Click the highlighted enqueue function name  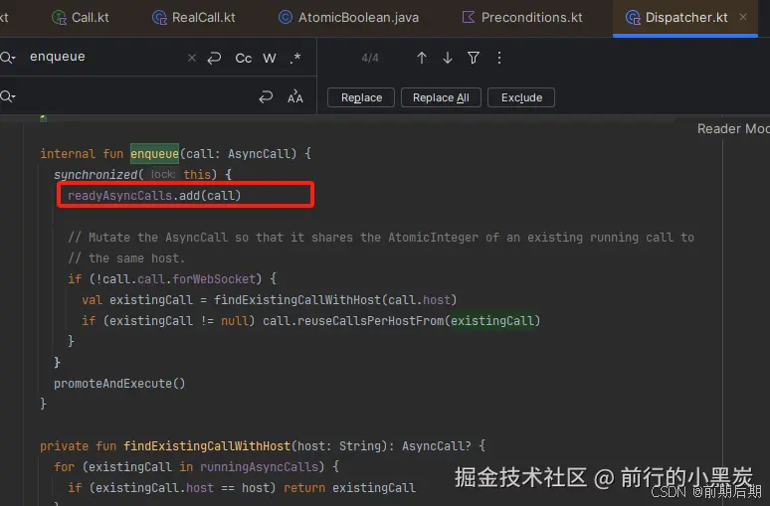click(154, 154)
